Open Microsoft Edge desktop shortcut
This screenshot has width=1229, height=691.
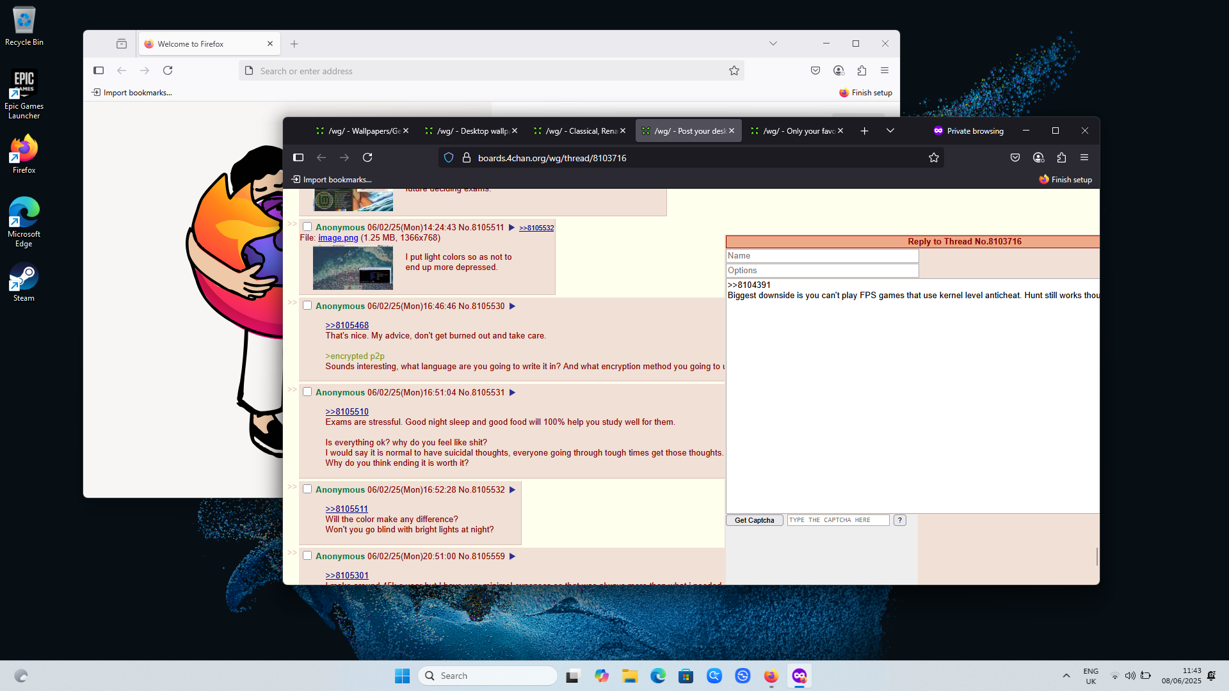point(24,222)
